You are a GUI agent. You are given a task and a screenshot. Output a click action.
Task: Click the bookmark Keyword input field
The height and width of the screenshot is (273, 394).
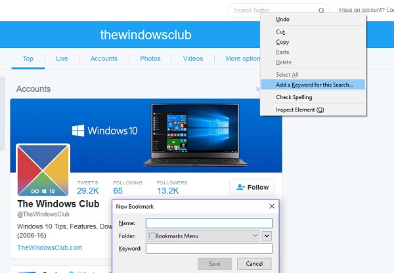[x=209, y=248]
